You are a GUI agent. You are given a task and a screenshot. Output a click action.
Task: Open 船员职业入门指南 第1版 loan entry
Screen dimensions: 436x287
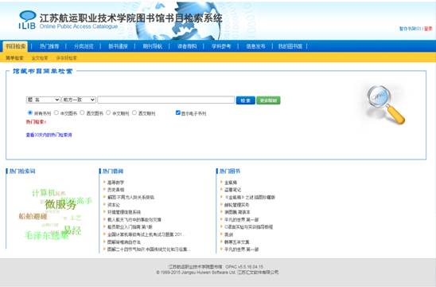[x=130, y=227]
